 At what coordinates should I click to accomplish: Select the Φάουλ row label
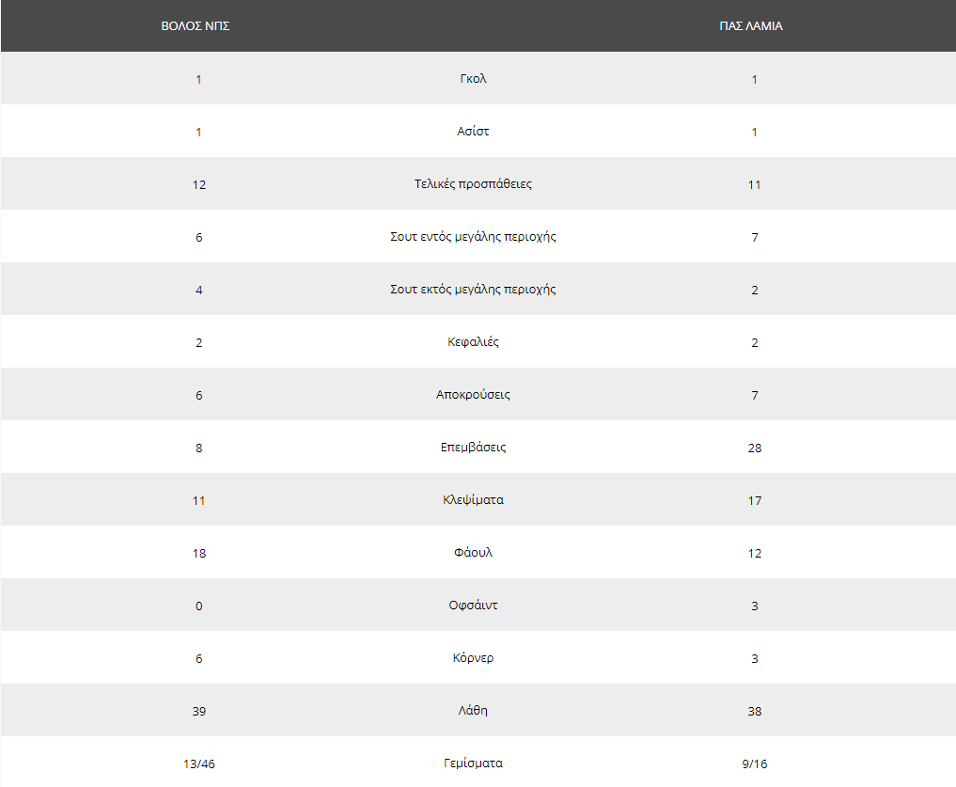473,553
